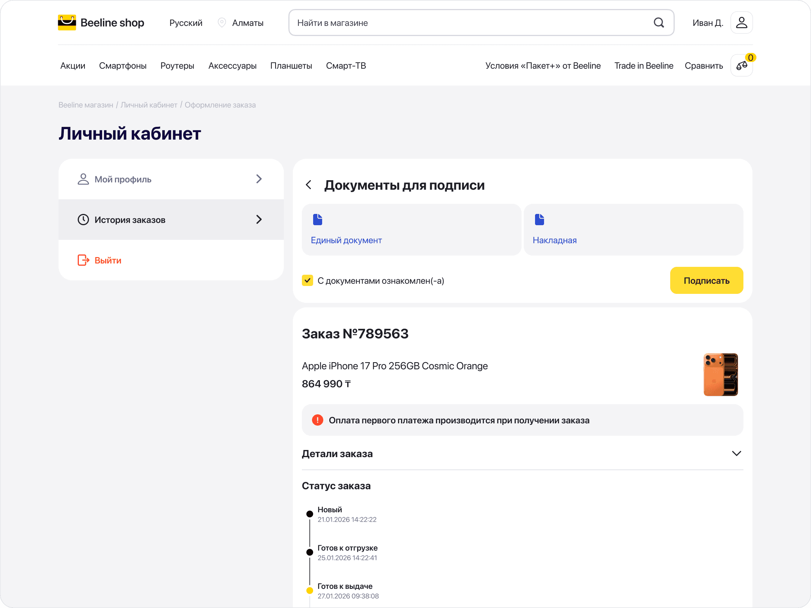The width and height of the screenshot is (811, 608).
Task: Click the Готов к выдаче yellow status marker
Action: 310,590
